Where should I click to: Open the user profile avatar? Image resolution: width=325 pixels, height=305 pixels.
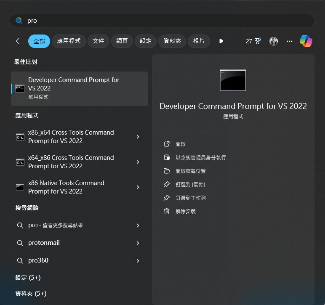point(274,41)
